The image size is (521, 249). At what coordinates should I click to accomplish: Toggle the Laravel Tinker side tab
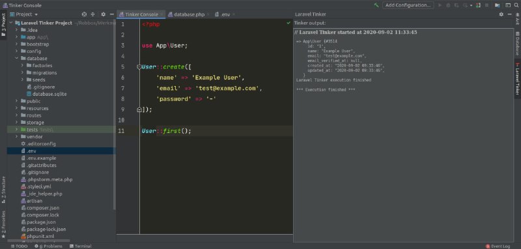pos(517,79)
